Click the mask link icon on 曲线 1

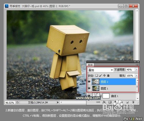pyautogui.click(x=101, y=96)
